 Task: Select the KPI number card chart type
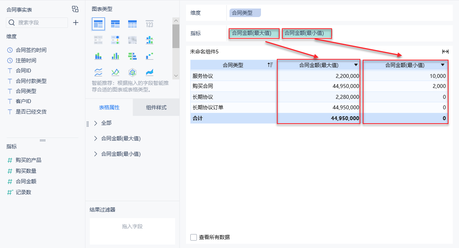pos(149,24)
